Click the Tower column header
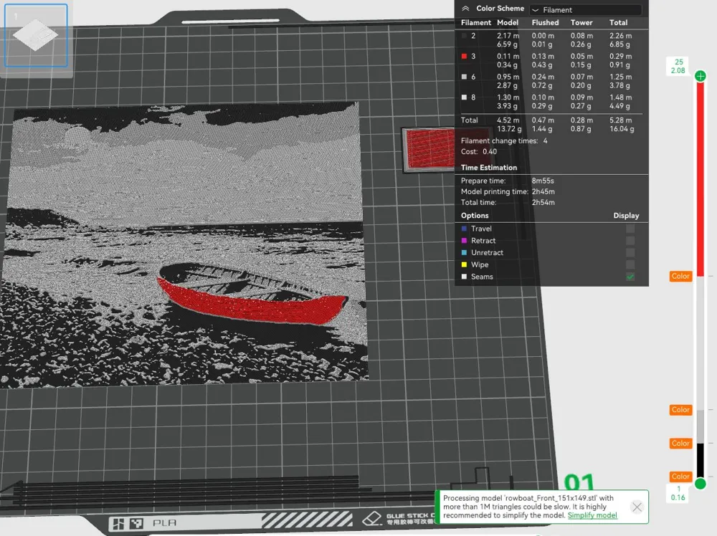717x536 pixels. click(x=581, y=22)
